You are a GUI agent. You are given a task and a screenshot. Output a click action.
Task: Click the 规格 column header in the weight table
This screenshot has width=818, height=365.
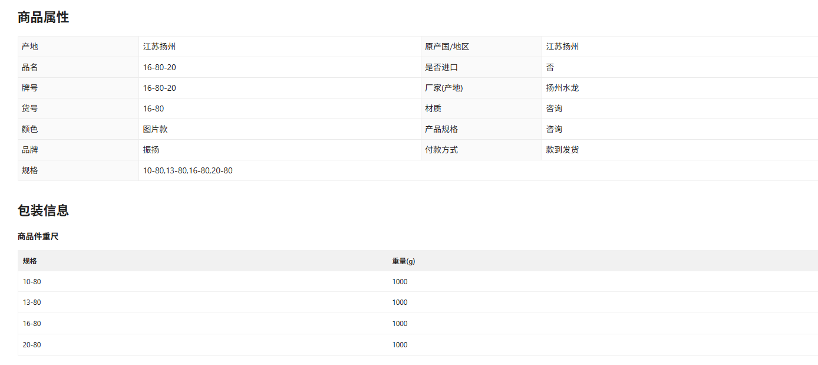[29, 261]
